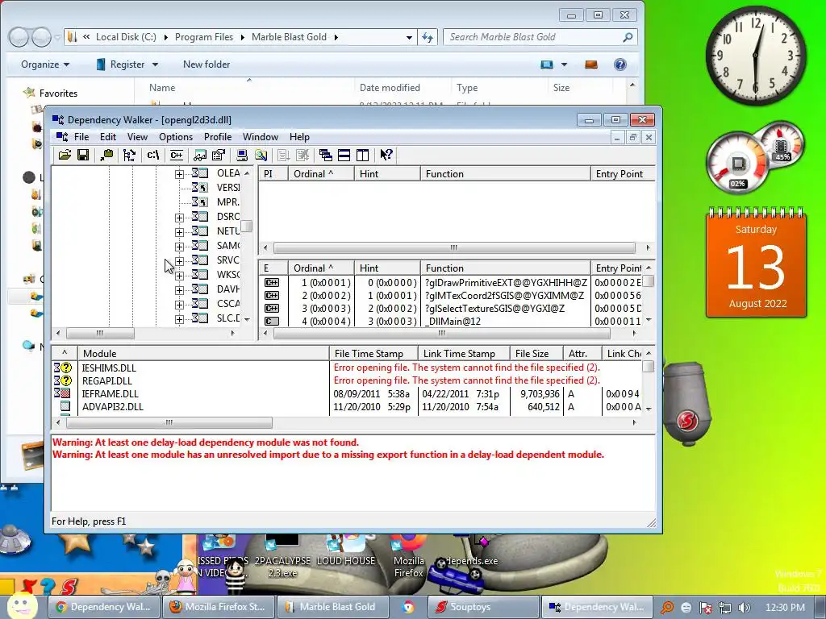This screenshot has width=826, height=619.
Task: Open System Information computer icon
Action: 242,155
